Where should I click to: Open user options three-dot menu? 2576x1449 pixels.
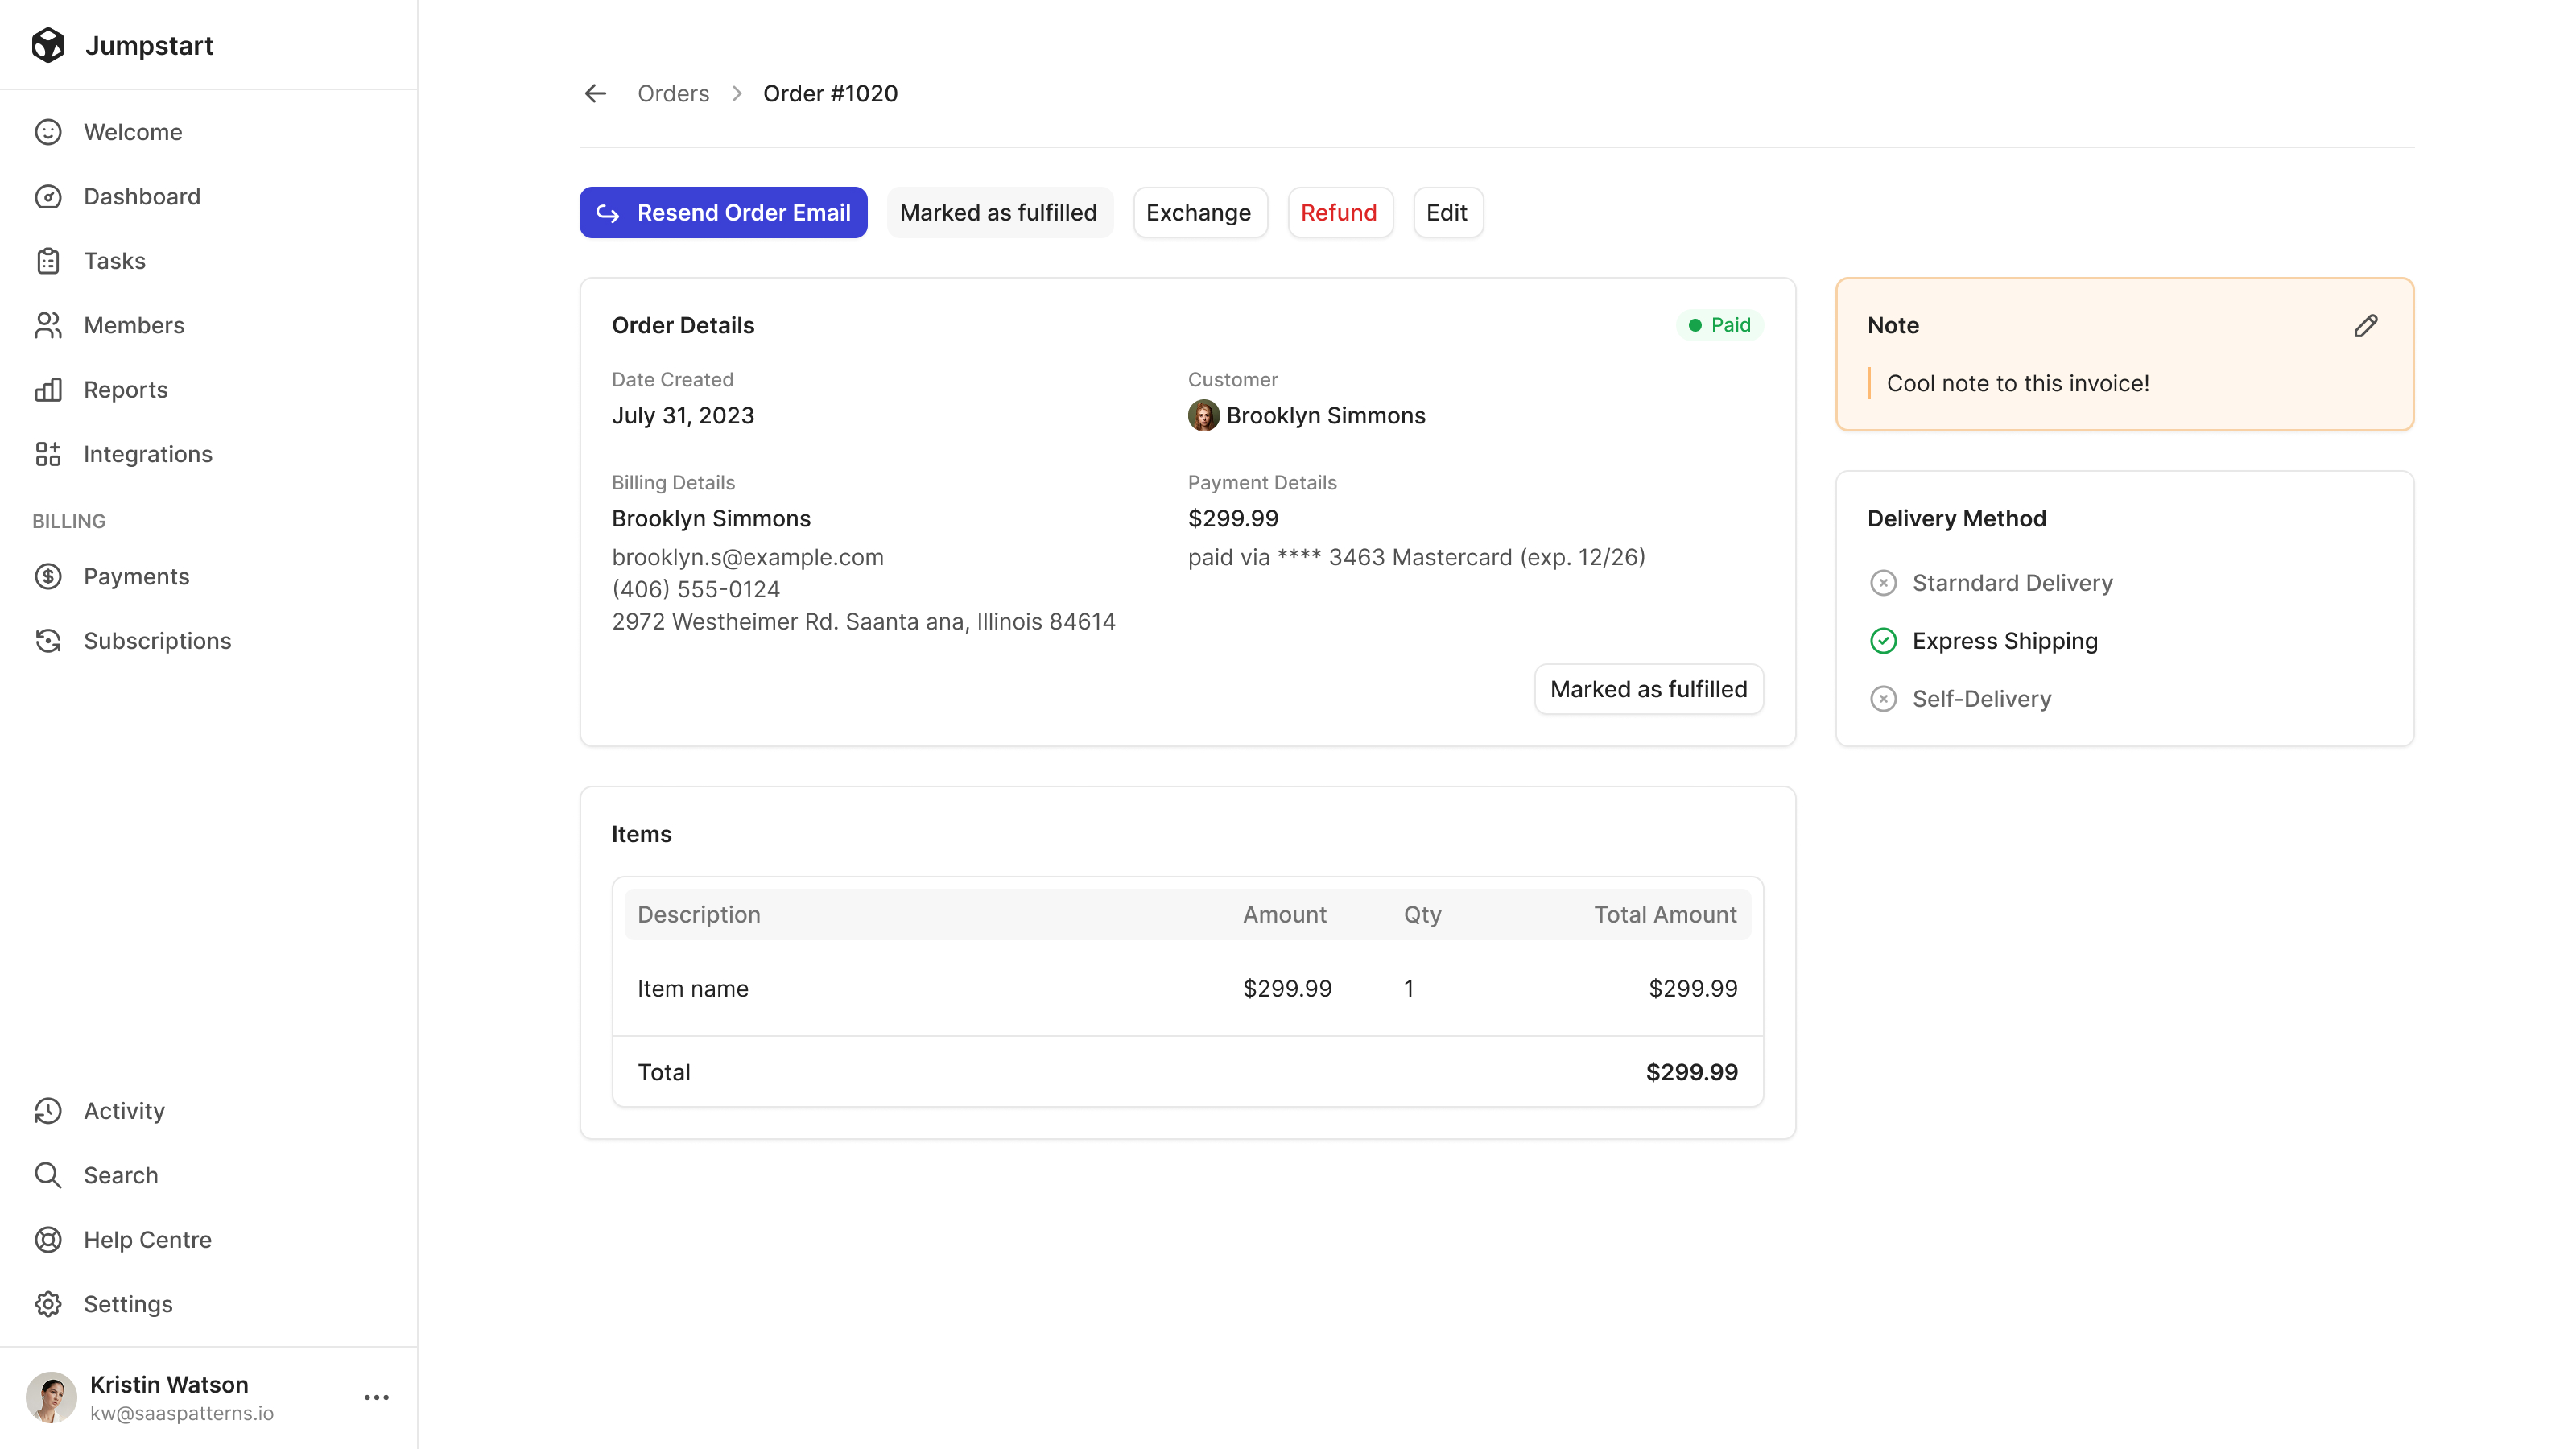pyautogui.click(x=377, y=1397)
